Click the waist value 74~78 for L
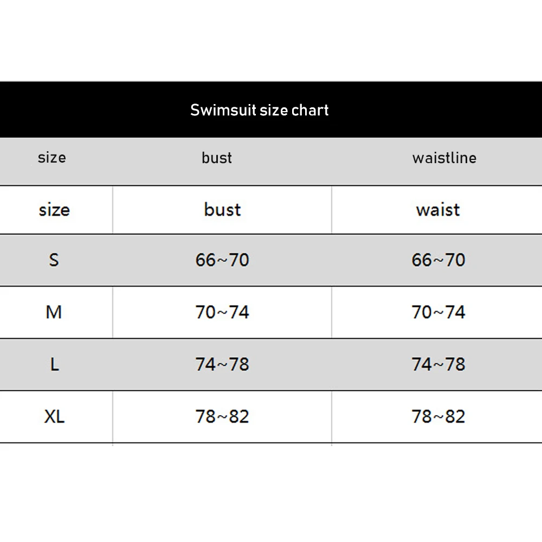542x542 pixels. pos(438,364)
